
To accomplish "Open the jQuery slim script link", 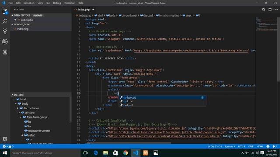I will click(147, 128).
